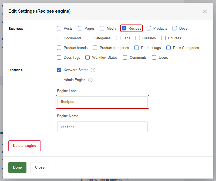
Task: Uncheck the Recipes source checkbox
Action: [124, 28]
